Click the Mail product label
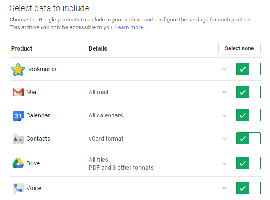The width and height of the screenshot is (270, 200). pos(32,93)
